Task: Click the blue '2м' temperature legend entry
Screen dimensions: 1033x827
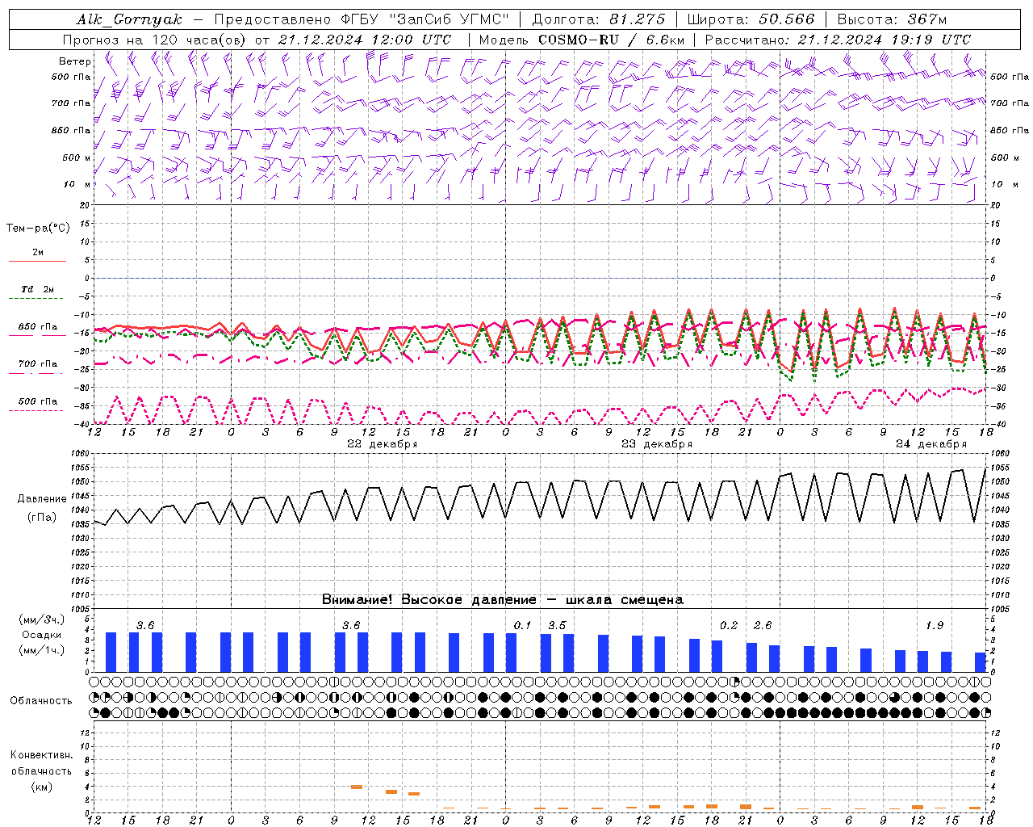Action: (x=38, y=253)
